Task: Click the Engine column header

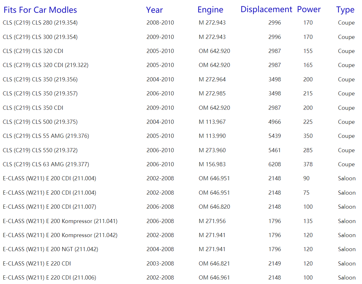Action: pyautogui.click(x=210, y=10)
